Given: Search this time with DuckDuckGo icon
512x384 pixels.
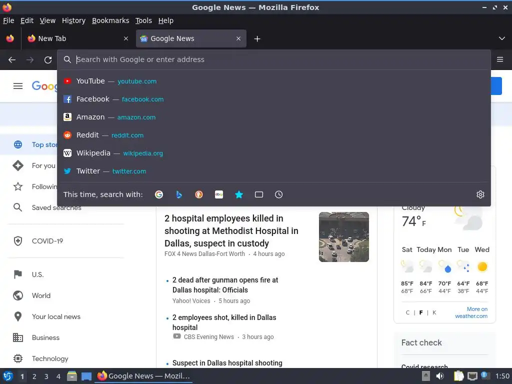Looking at the screenshot, I should pyautogui.click(x=199, y=194).
